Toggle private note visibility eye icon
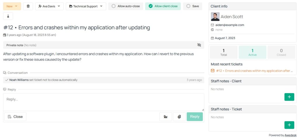Viewport: 299px width, 139px height. tap(199, 45)
